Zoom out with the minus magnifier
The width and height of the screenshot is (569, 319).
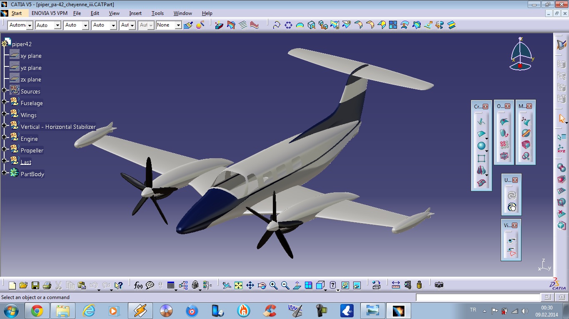pos(285,285)
